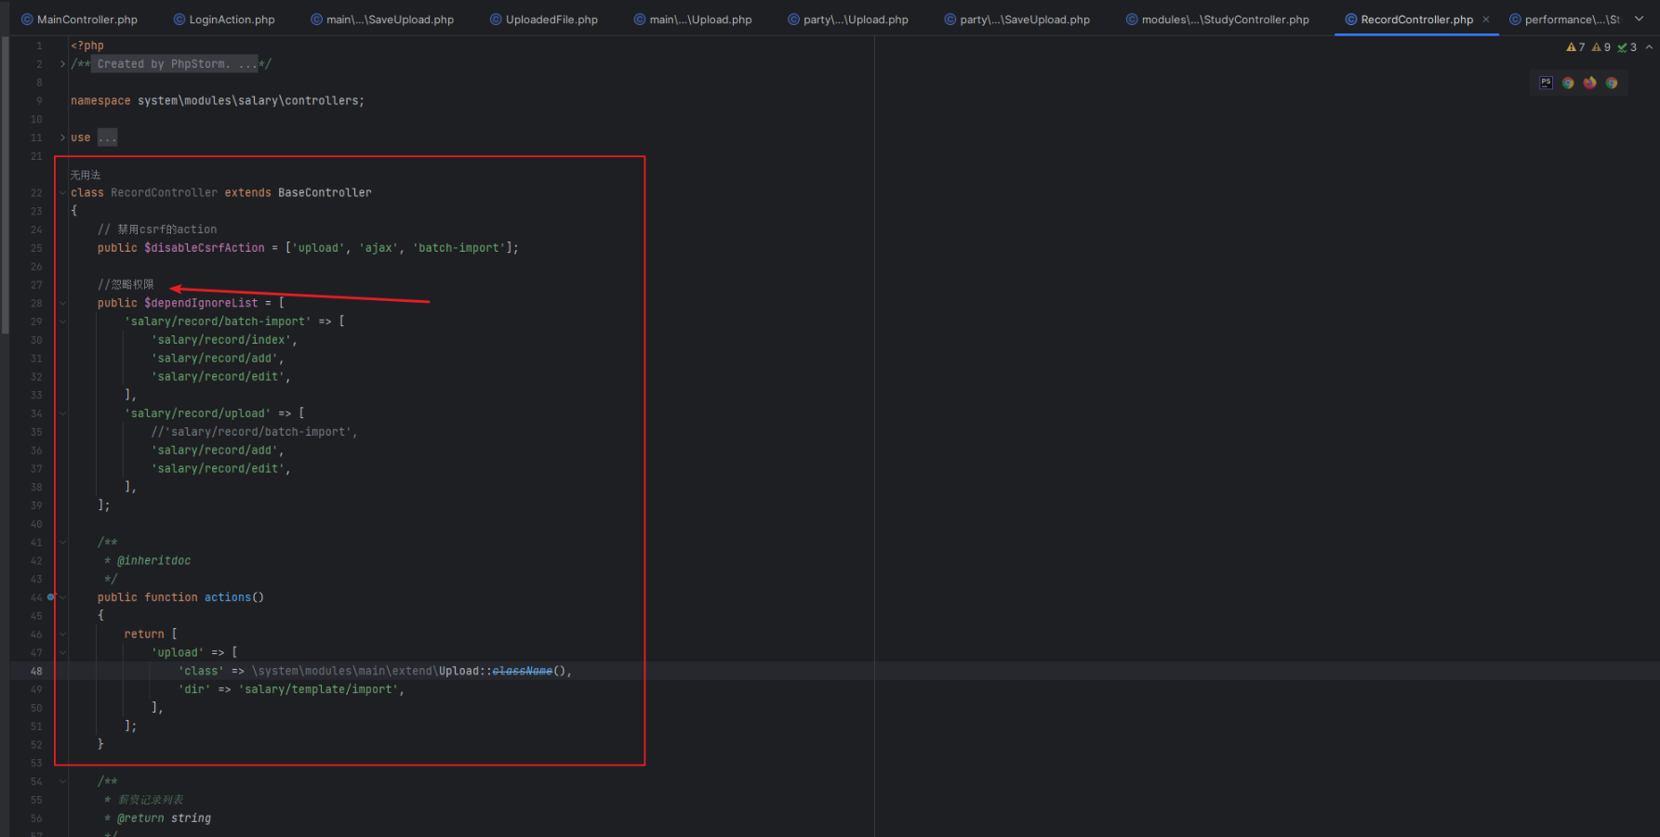Click the overriding method gutter icon on line 44
The width and height of the screenshot is (1660, 837).
pos(51,597)
